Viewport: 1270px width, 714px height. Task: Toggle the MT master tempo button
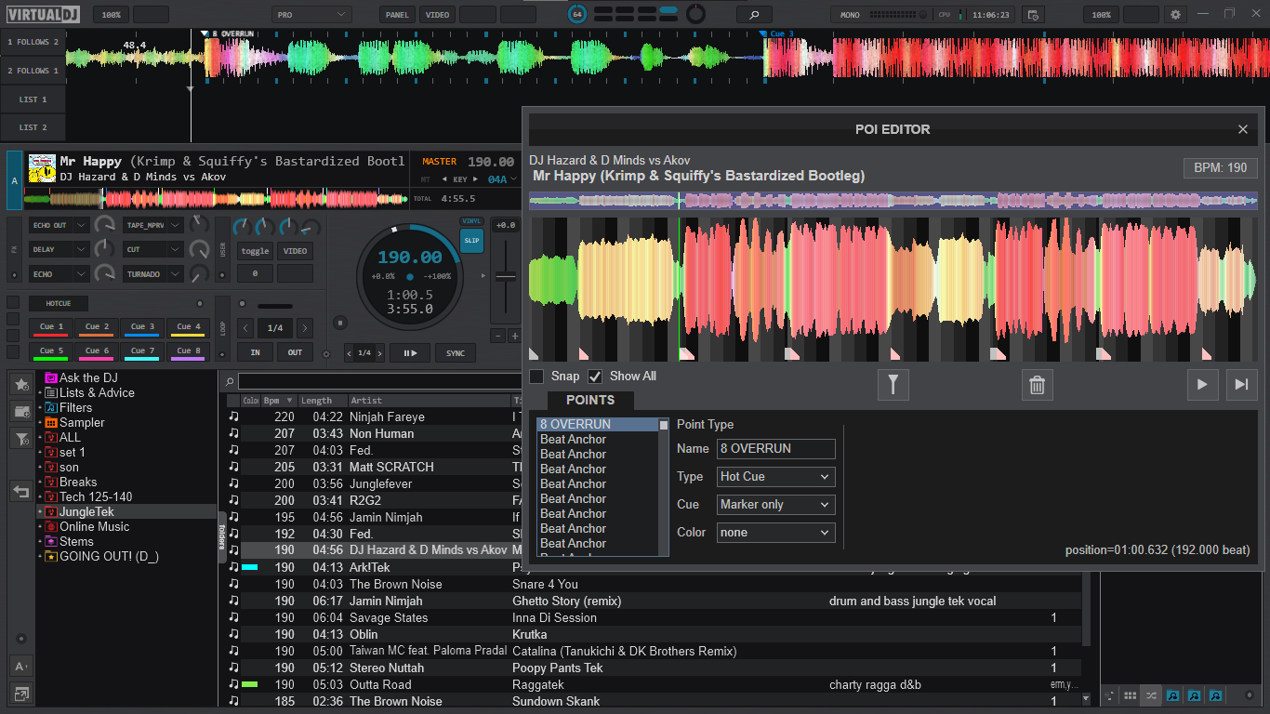coord(426,179)
